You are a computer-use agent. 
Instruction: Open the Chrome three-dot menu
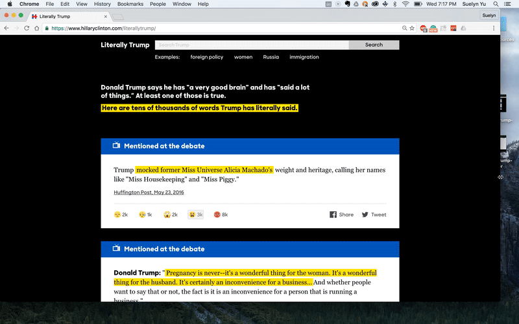(494, 28)
